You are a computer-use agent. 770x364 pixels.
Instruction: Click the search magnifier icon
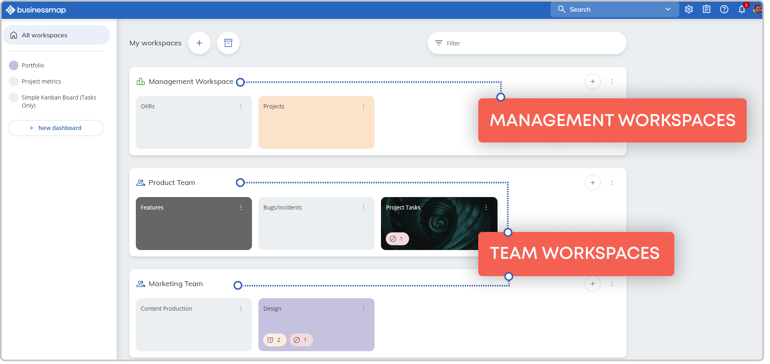pyautogui.click(x=561, y=9)
